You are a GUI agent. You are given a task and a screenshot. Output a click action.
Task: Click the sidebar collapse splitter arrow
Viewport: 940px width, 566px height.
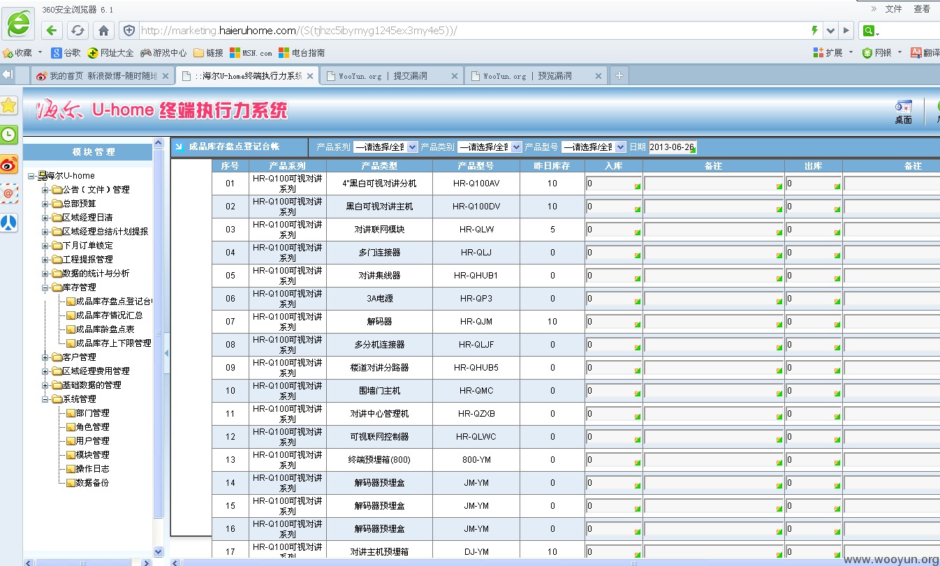click(x=166, y=353)
